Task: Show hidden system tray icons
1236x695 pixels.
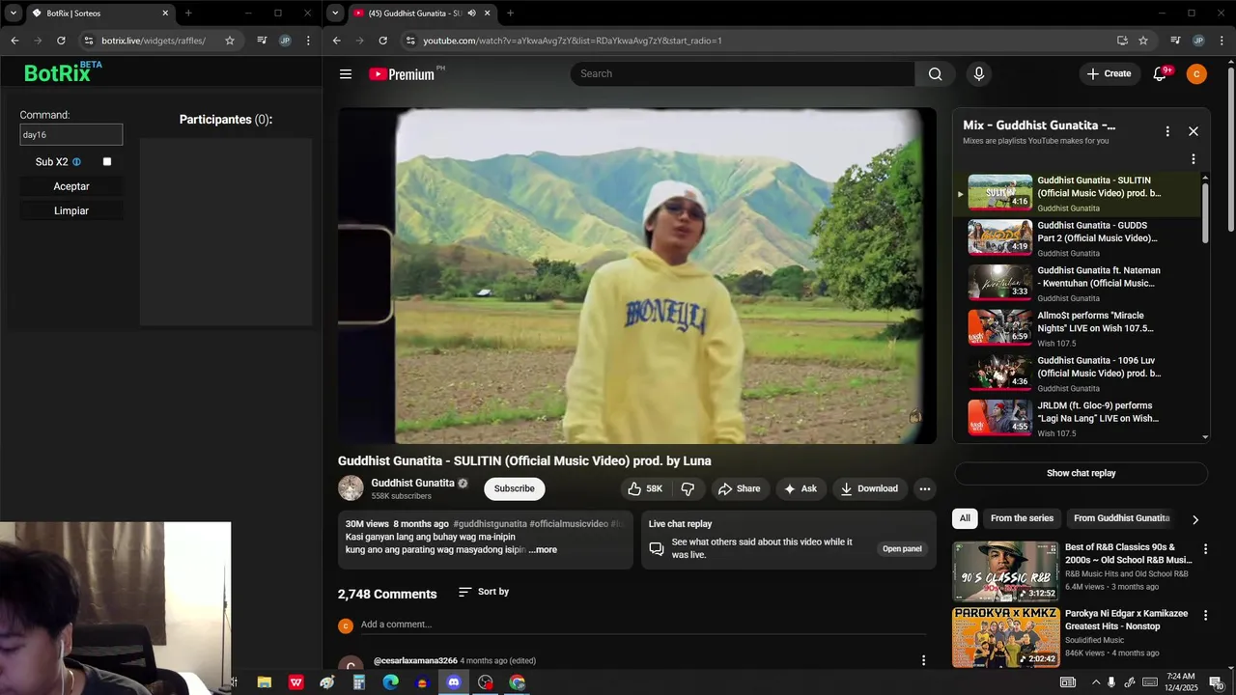Action: (1095, 682)
